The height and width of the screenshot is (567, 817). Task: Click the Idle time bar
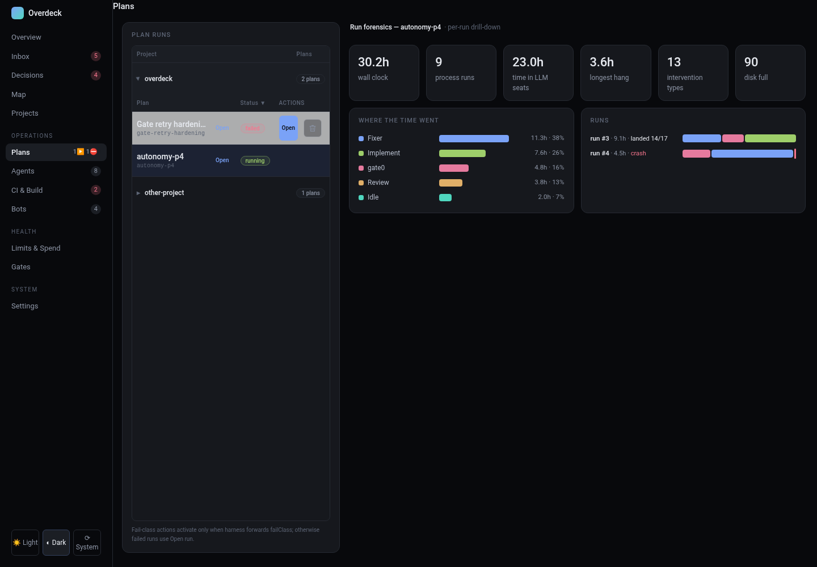click(445, 197)
